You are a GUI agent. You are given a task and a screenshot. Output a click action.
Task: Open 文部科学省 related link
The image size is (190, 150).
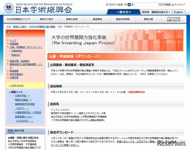20,96
